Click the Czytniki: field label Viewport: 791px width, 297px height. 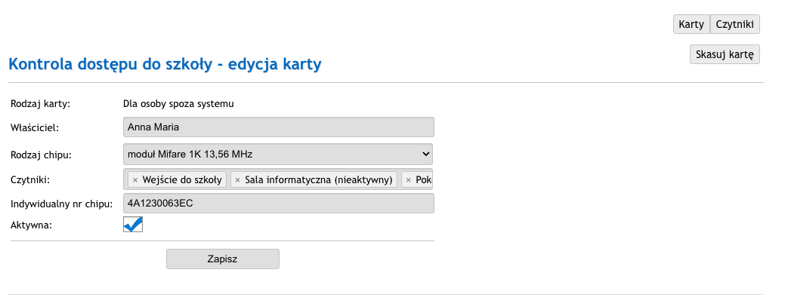pyautogui.click(x=30, y=179)
